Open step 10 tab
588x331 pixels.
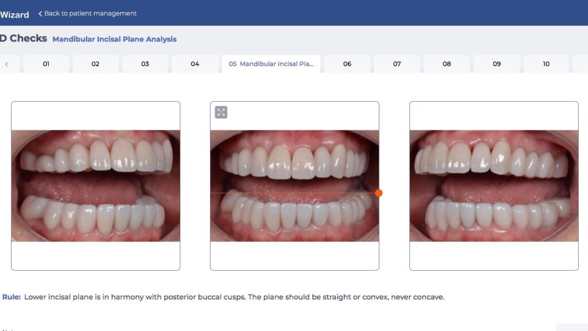(546, 64)
